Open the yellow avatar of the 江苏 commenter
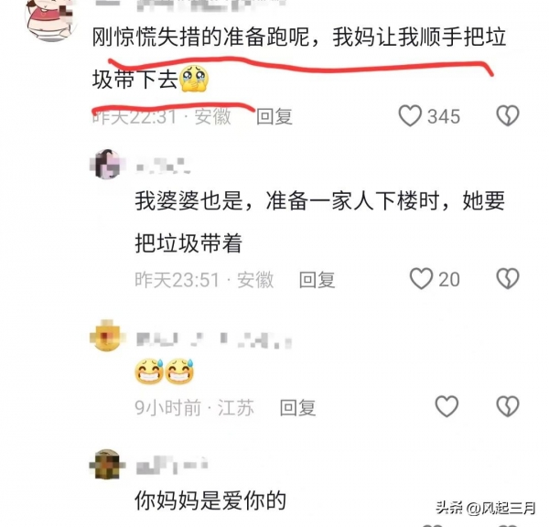Viewport: 549px width, 527px height. click(x=107, y=335)
